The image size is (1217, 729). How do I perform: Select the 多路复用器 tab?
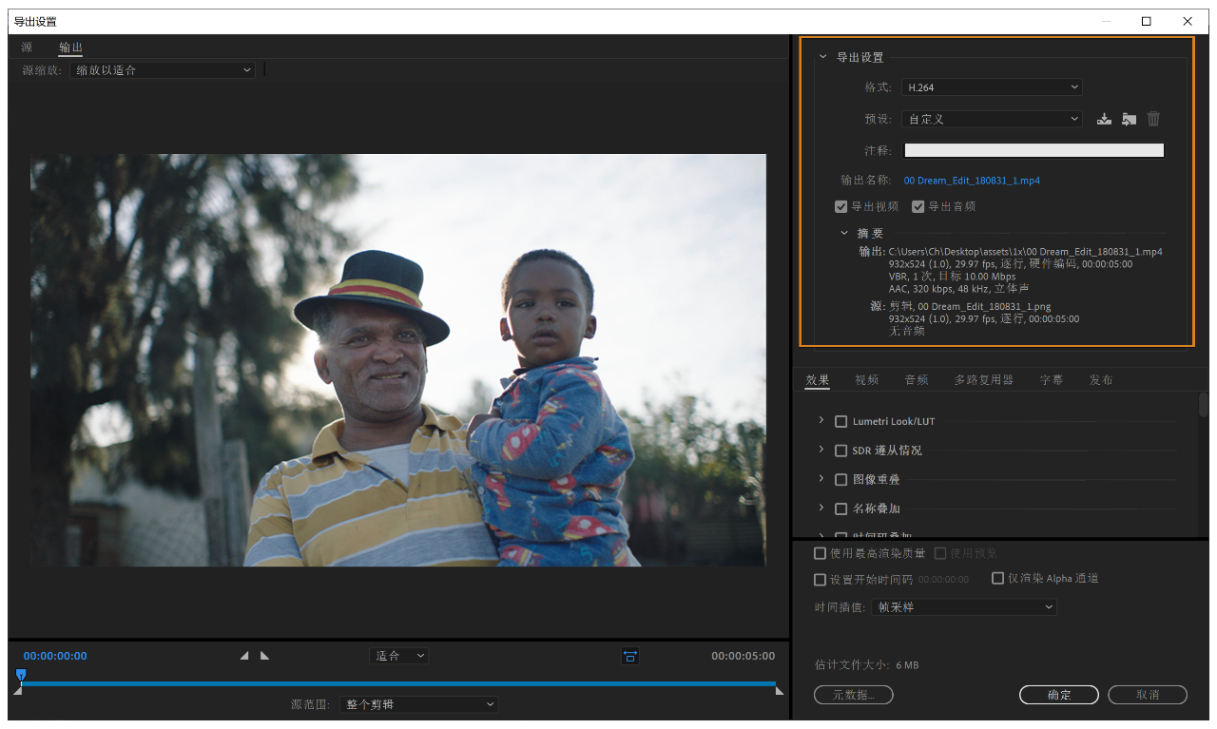coord(984,380)
